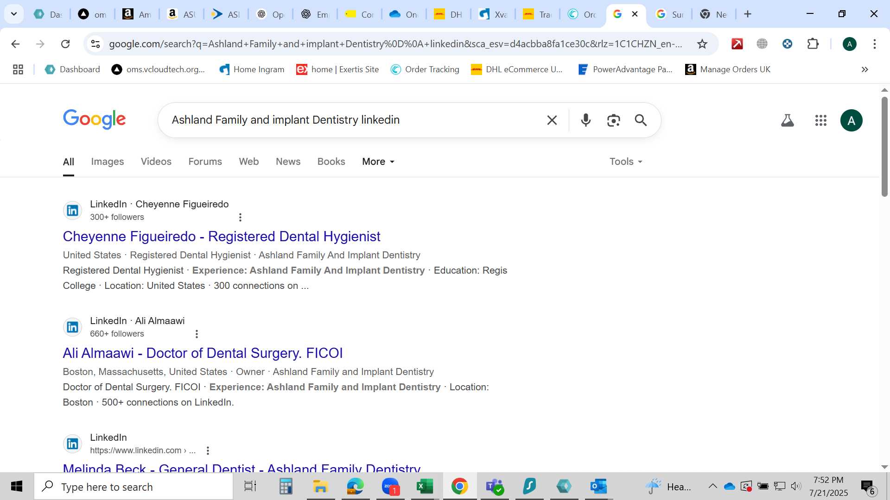Image resolution: width=890 pixels, height=500 pixels.
Task: Close the active Google search tab
Action: 635,14
